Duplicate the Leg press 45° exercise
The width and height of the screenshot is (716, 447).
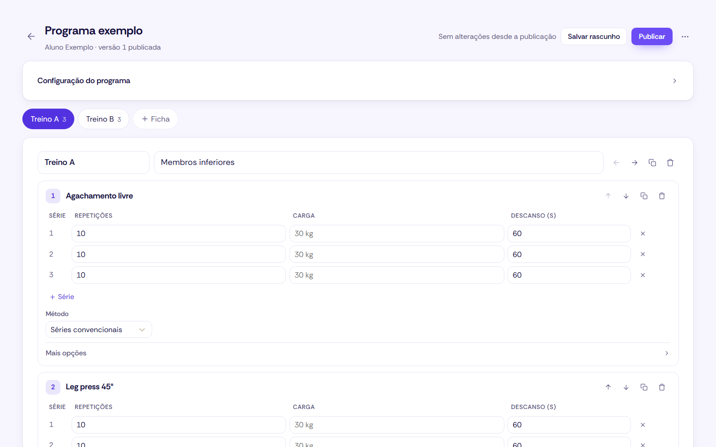click(644, 387)
